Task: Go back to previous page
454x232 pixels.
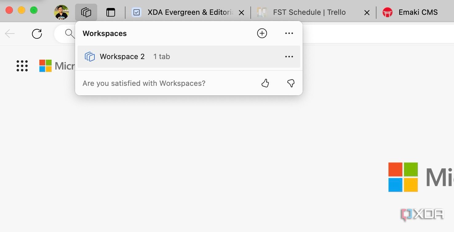Action: [10, 34]
